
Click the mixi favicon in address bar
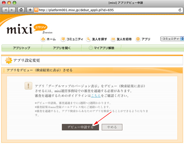pos(36,10)
